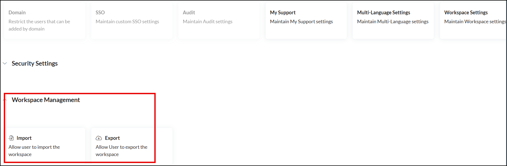This screenshot has height=166, width=507.
Task: Open the Audit settings card
Action: 219,21
